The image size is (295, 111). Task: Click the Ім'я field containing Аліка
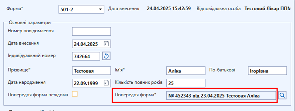[x=186, y=71]
